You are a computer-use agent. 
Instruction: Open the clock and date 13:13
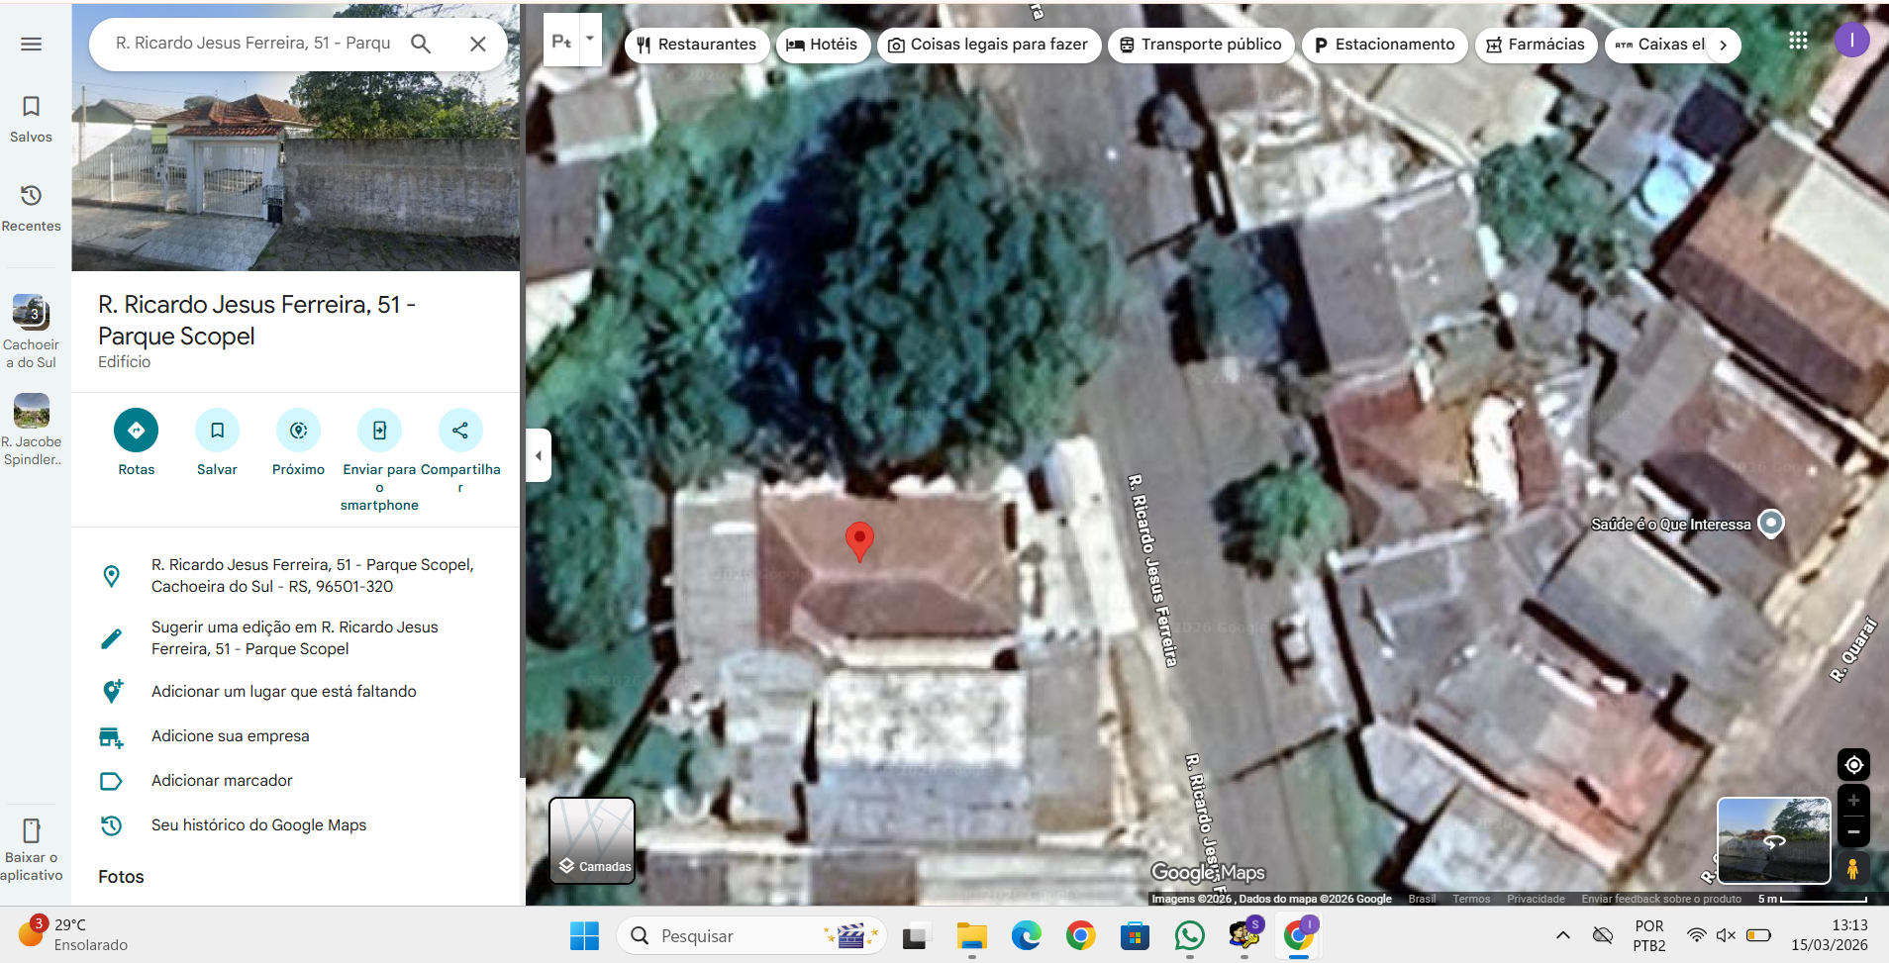click(x=1830, y=935)
